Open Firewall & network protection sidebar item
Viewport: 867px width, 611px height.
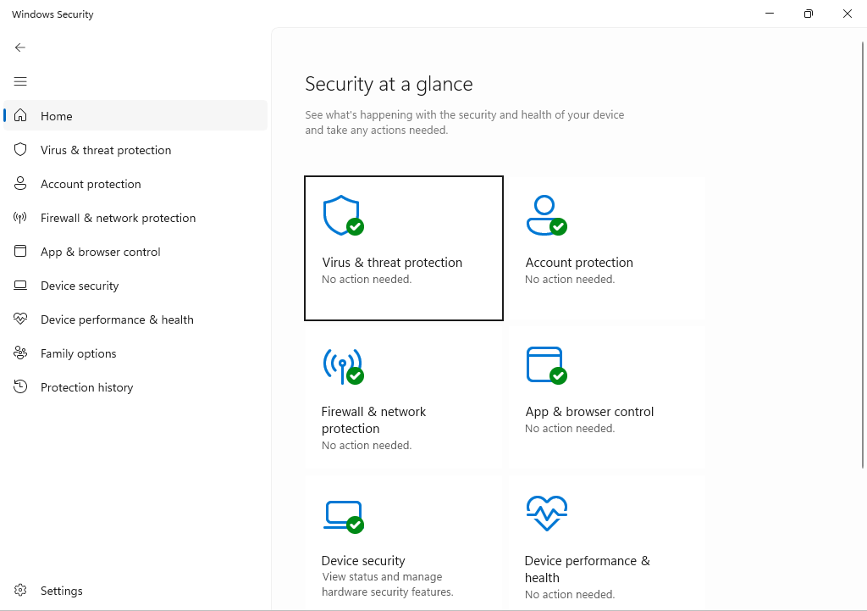coord(118,218)
